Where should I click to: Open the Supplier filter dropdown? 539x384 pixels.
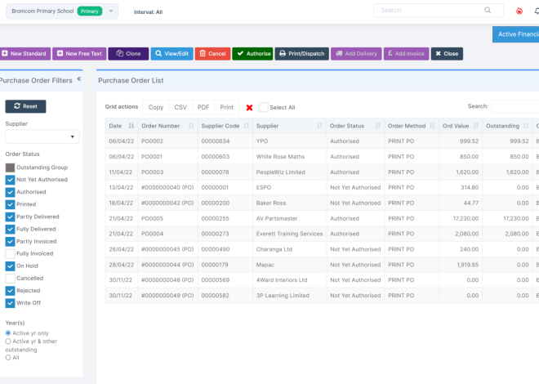[x=42, y=136]
